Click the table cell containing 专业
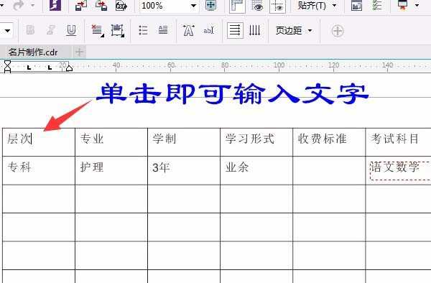The height and width of the screenshot is (283, 431). pyautogui.click(x=111, y=142)
